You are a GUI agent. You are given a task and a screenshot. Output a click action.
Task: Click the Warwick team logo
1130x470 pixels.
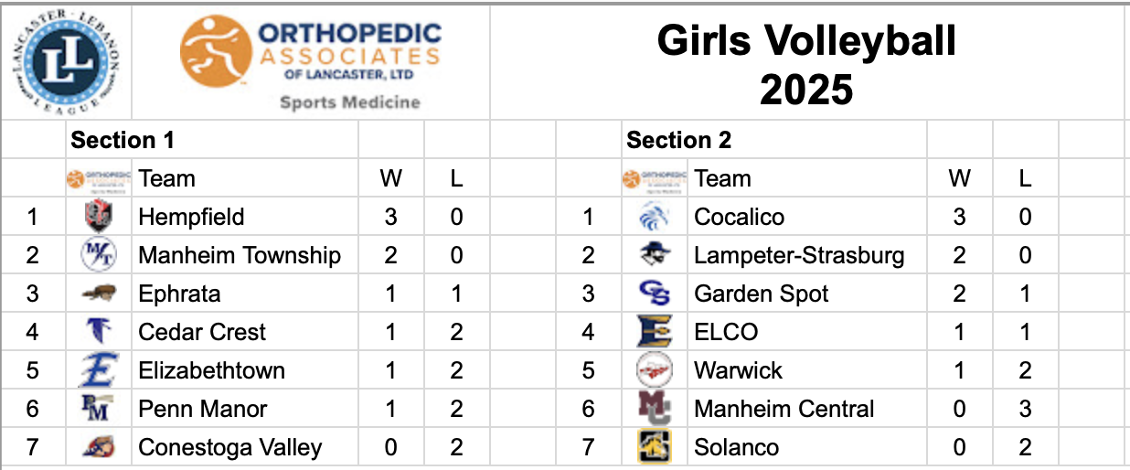654,370
